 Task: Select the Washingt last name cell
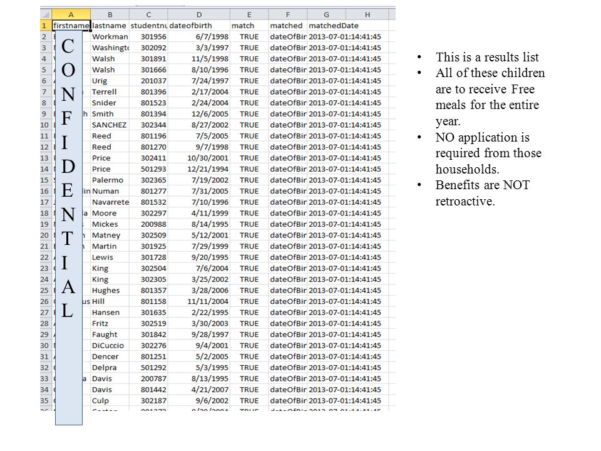pyautogui.click(x=110, y=48)
